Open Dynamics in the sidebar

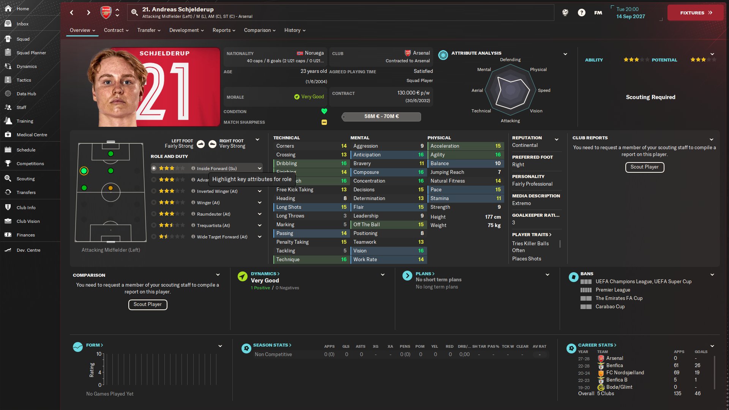(27, 66)
